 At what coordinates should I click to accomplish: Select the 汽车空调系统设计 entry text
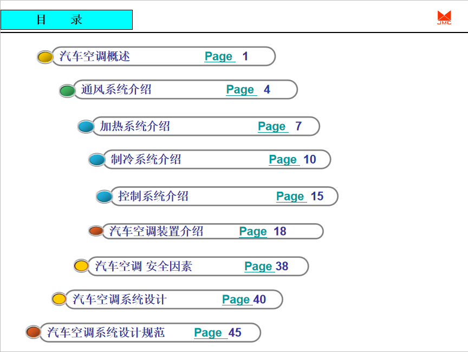point(120,299)
